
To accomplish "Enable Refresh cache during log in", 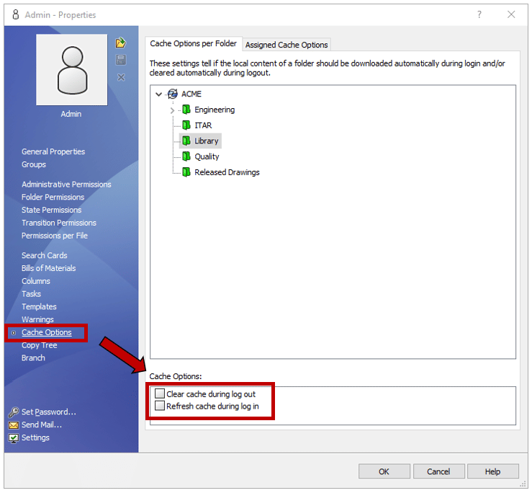I will pos(160,406).
